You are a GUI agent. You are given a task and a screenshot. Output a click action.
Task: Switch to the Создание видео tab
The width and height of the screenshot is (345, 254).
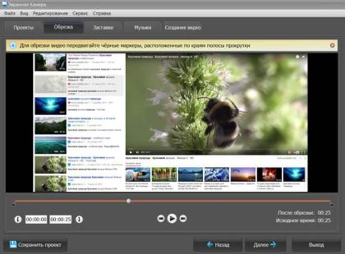(x=183, y=27)
